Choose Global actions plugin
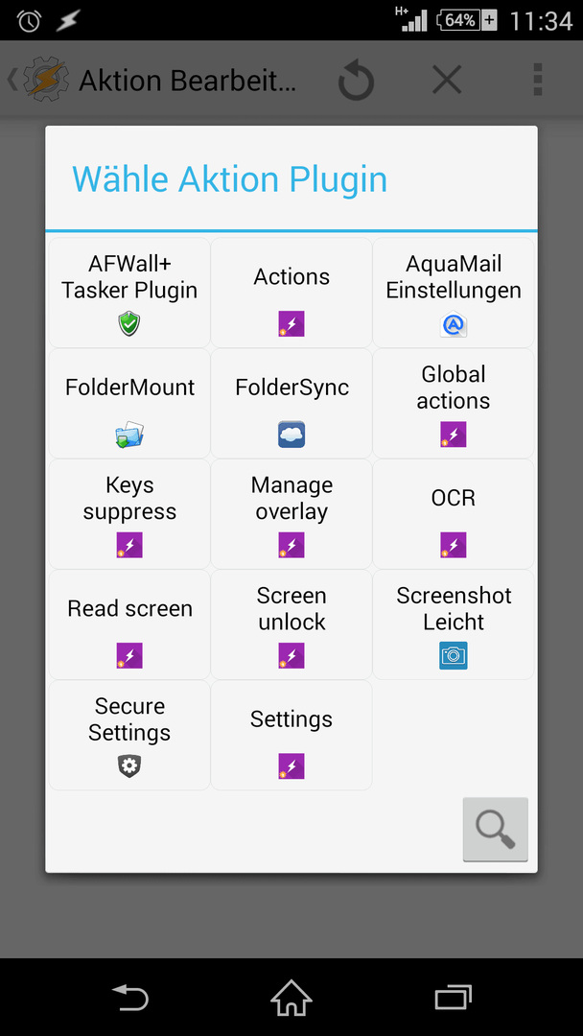This screenshot has height=1036, width=583. [454, 404]
